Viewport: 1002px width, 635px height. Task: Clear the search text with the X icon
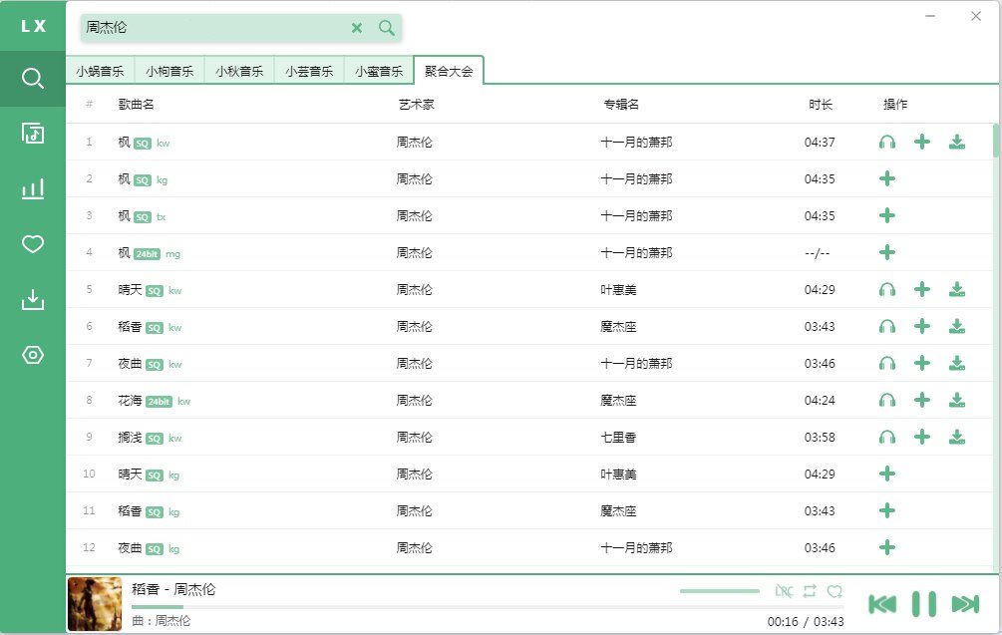click(x=357, y=28)
